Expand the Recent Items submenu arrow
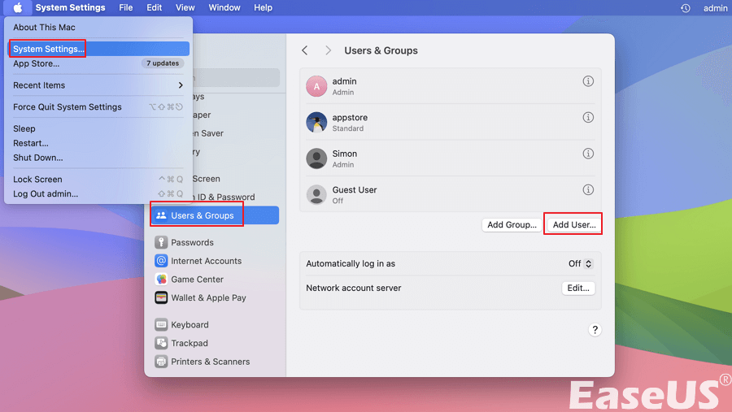 [181, 85]
